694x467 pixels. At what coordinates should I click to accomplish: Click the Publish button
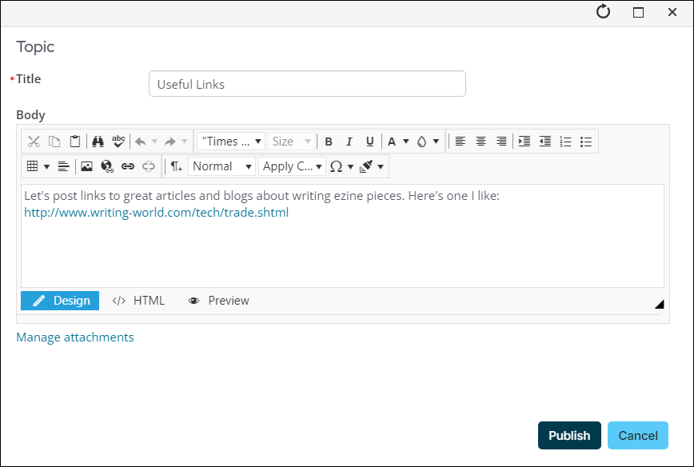[x=569, y=436]
